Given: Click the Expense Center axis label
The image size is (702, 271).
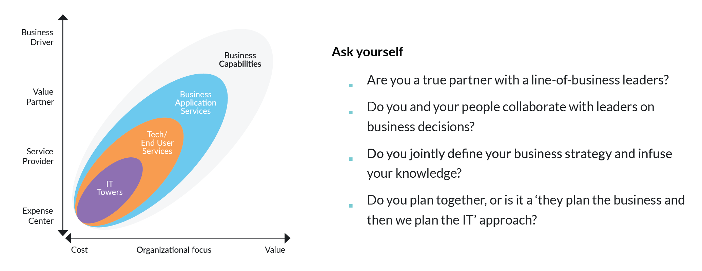Looking at the screenshot, I should 38,216.
